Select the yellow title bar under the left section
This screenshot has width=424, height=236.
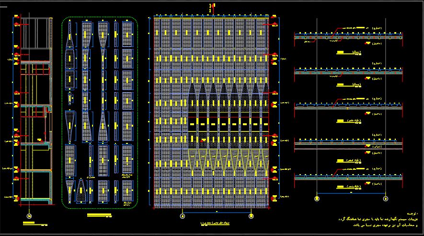pos(29,223)
